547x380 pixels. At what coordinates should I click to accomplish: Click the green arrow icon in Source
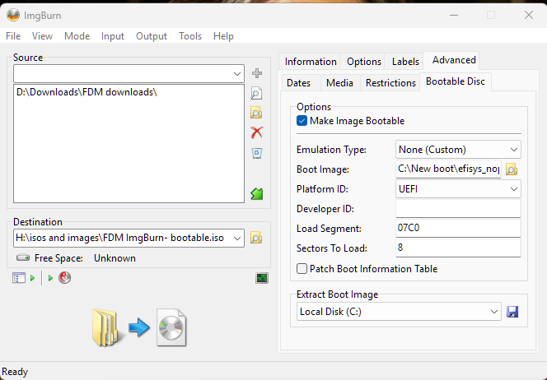coord(257,193)
